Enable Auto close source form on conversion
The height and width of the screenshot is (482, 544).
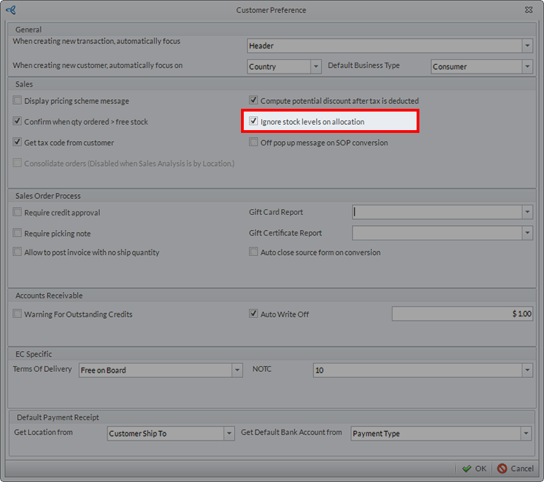click(x=253, y=252)
